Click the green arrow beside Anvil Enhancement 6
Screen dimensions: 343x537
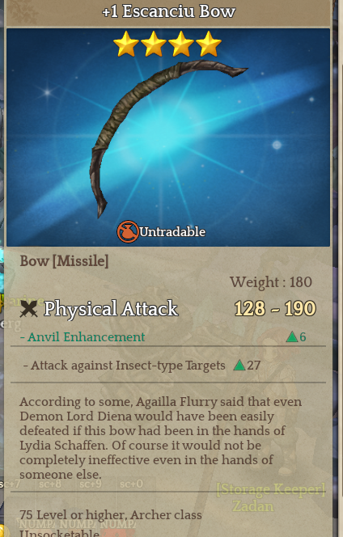click(292, 337)
